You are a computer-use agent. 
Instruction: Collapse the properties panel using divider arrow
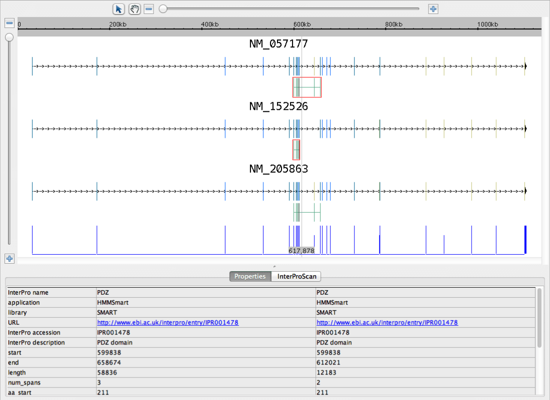coord(274,267)
